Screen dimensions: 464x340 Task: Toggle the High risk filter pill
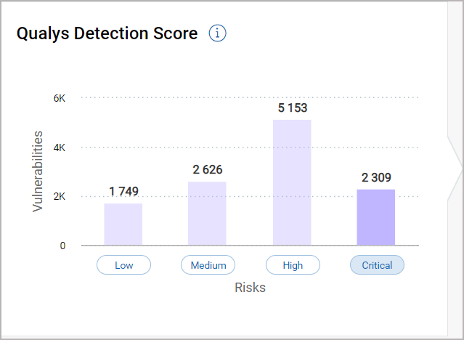click(293, 265)
